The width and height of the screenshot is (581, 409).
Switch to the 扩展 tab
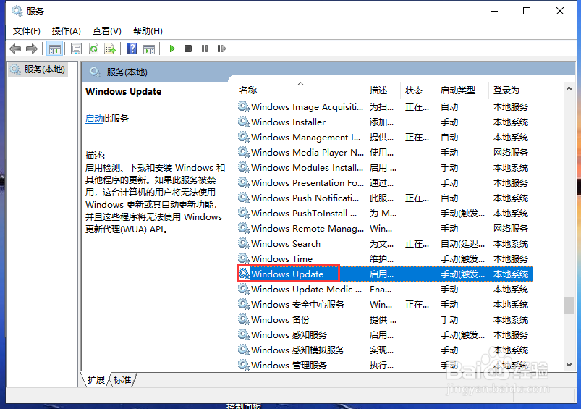pos(96,380)
